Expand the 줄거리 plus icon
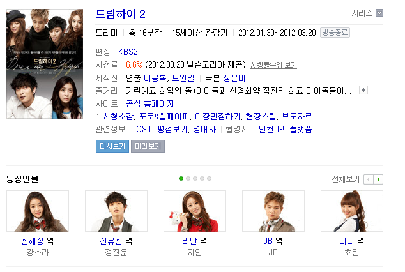The height and width of the screenshot is (272, 405). pyautogui.click(x=363, y=90)
